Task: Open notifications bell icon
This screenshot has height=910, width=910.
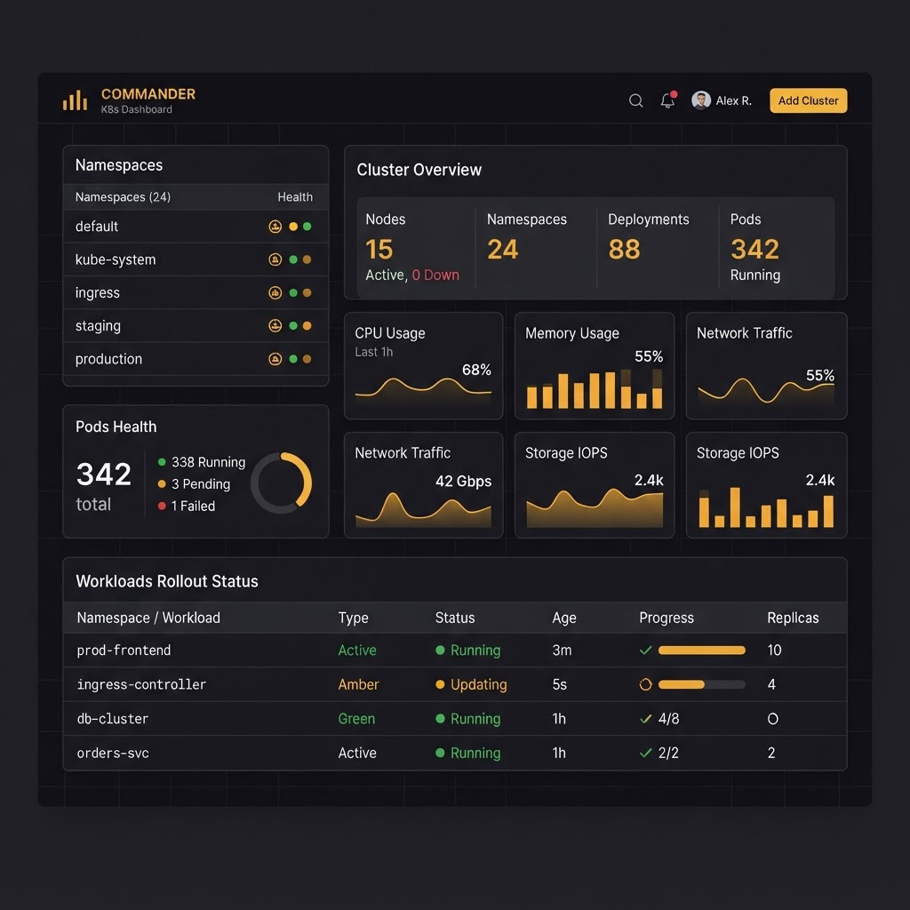Action: coord(668,100)
